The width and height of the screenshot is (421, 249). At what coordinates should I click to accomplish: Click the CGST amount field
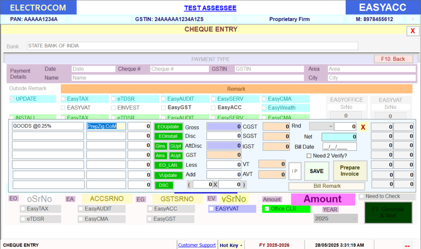tap(276, 127)
